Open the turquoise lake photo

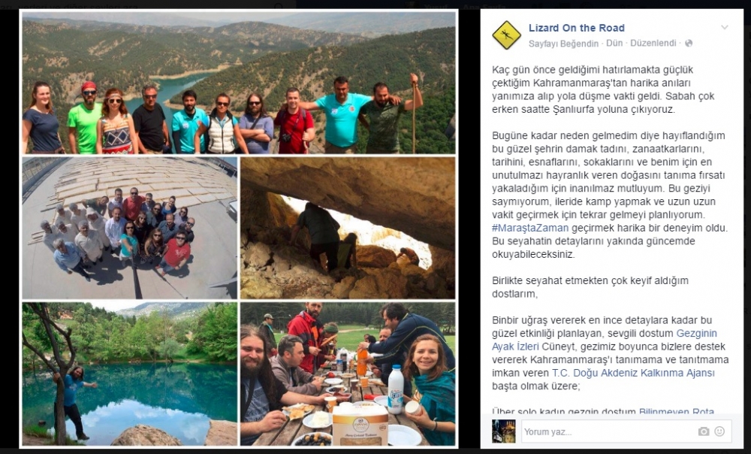tap(129, 374)
